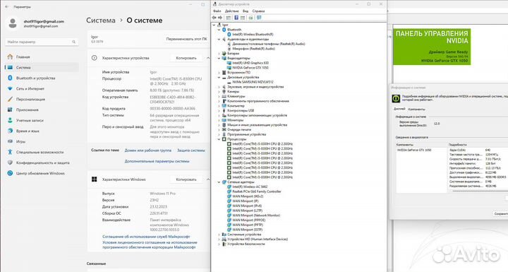Click the user account avatar in Settings
This screenshot has width=508, height=272.
[13, 23]
